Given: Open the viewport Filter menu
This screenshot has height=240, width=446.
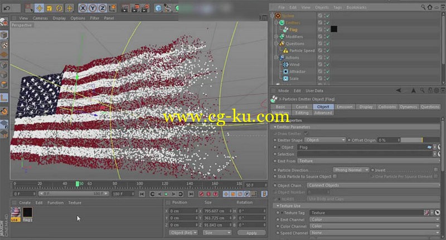Looking at the screenshot, I should click(x=95, y=18).
